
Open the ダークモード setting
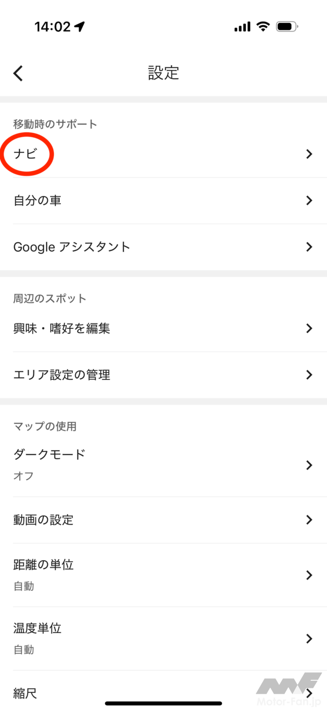tap(49, 455)
